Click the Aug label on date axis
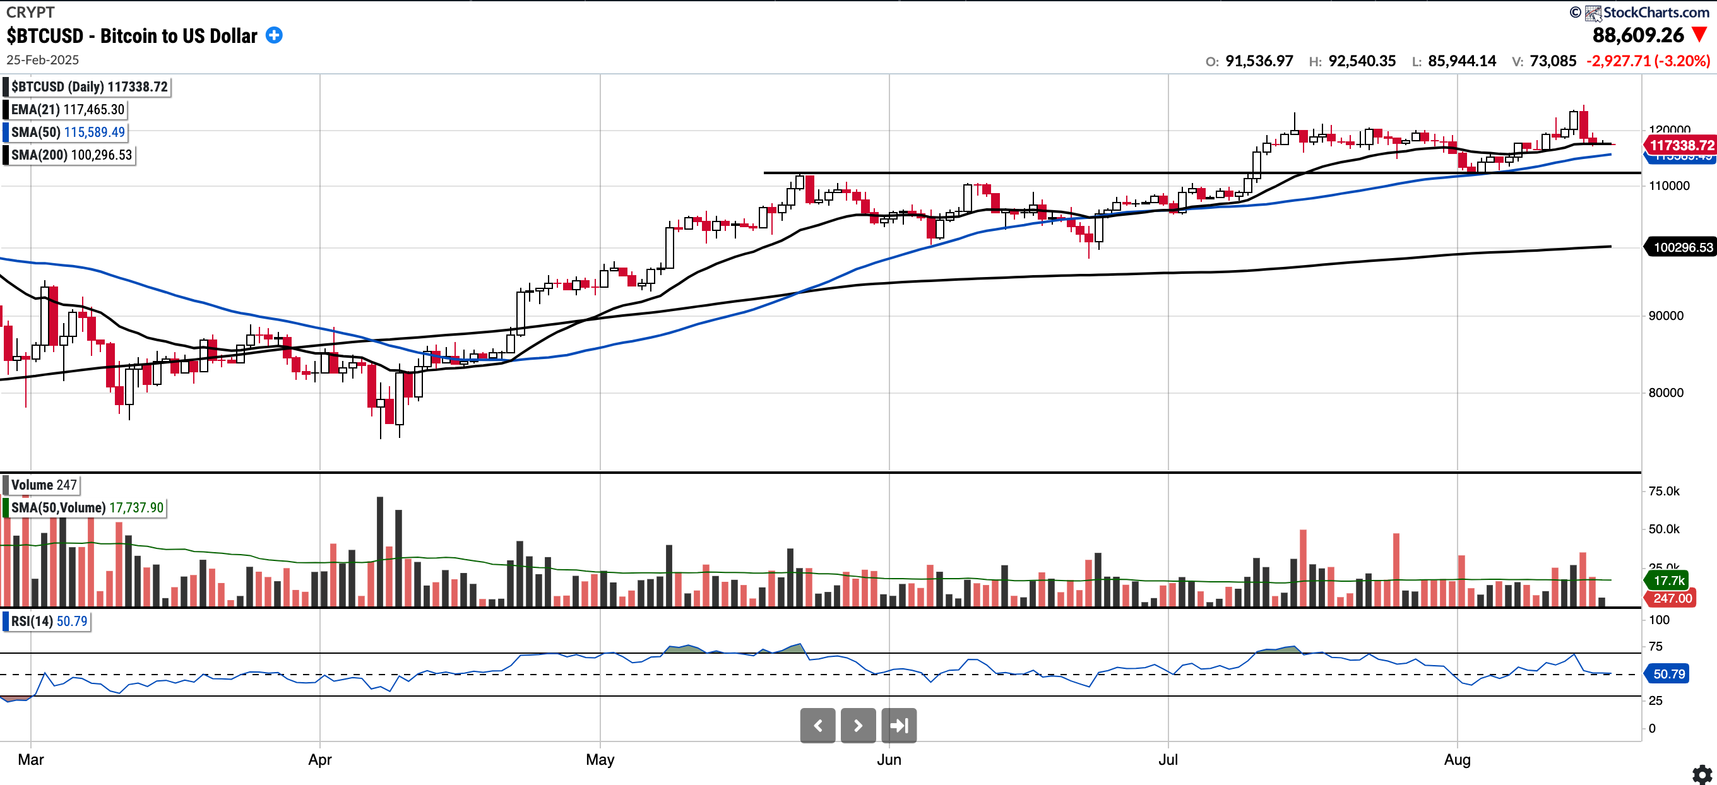This screenshot has width=1717, height=785. click(1457, 760)
